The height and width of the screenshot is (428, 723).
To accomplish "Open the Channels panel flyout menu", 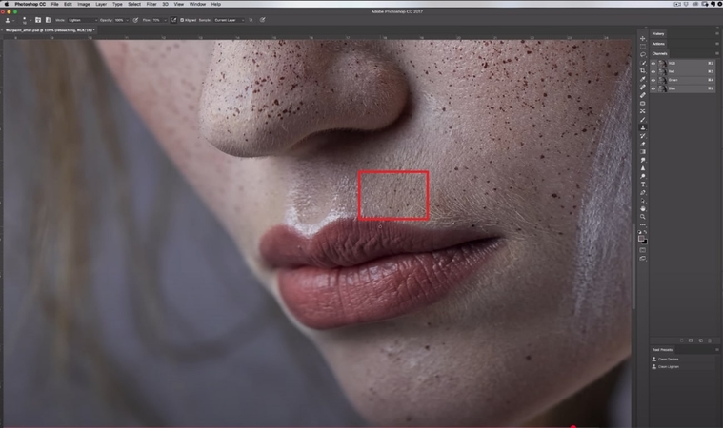I will coord(717,53).
